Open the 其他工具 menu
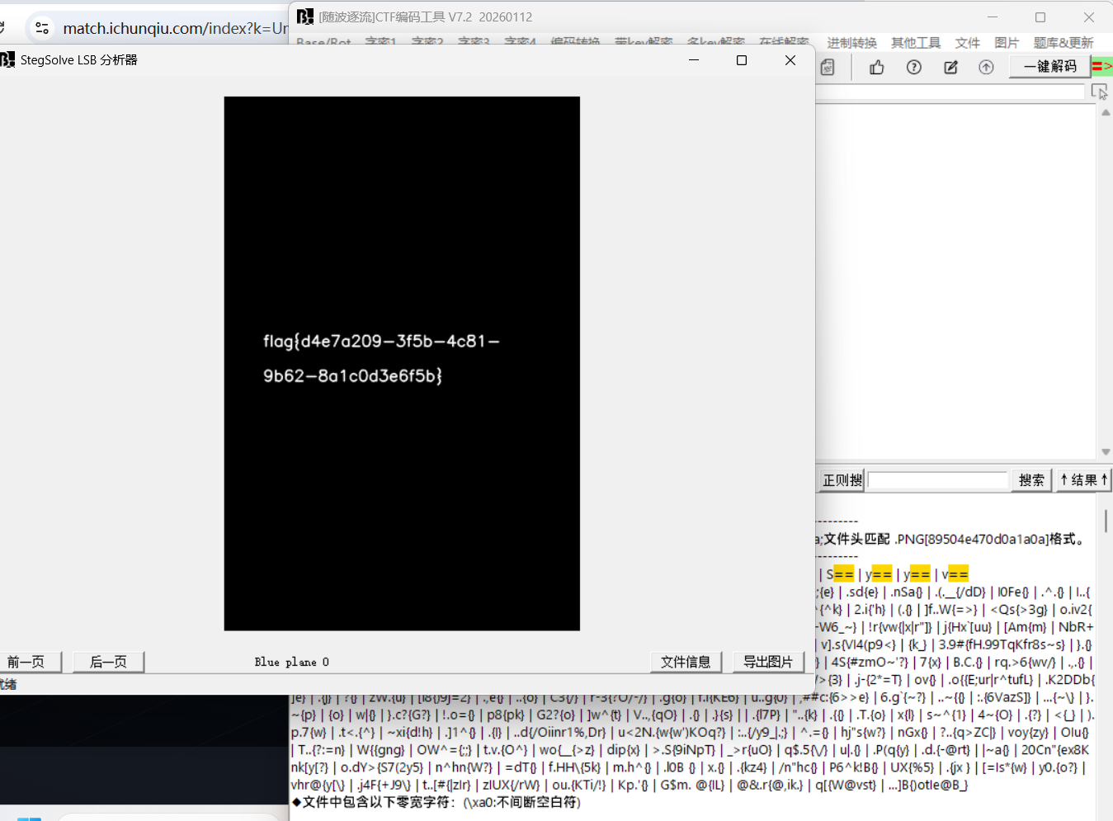The image size is (1113, 821). 915,43
